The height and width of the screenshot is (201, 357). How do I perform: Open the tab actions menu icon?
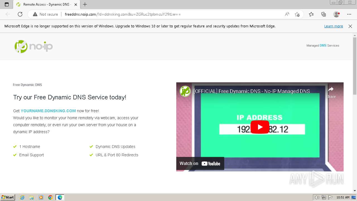pyautogui.click(x=7, y=4)
